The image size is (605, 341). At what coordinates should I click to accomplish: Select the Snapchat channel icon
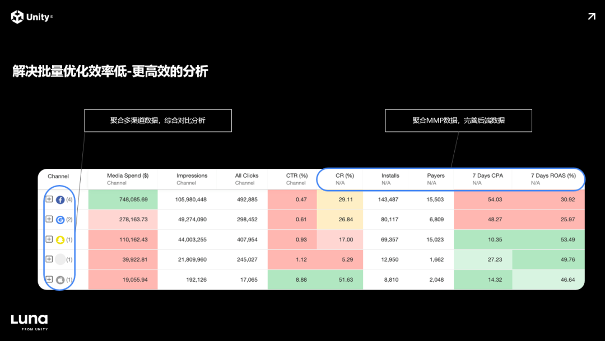tap(60, 239)
